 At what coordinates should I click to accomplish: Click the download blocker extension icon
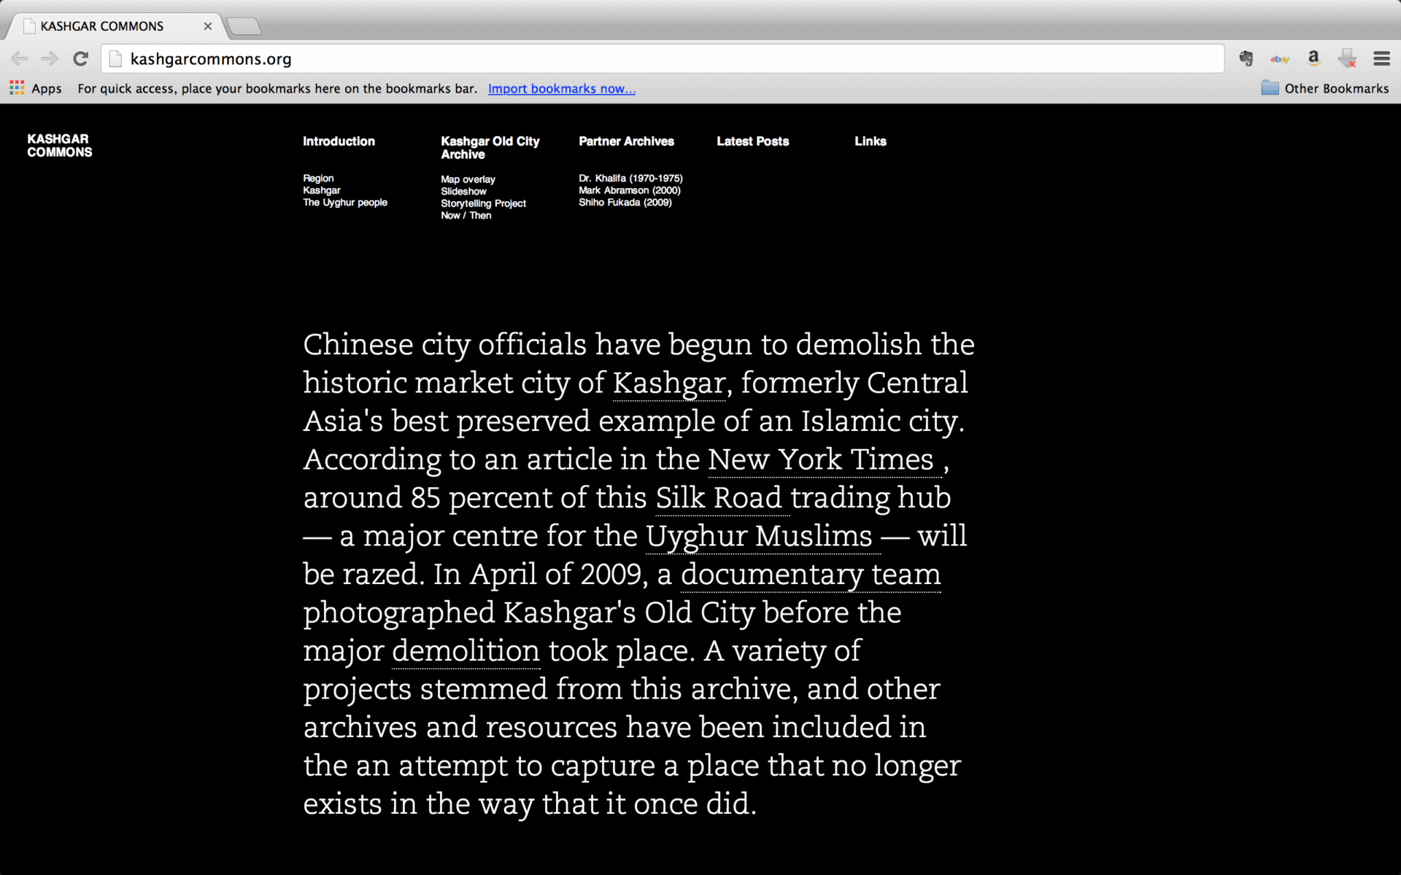click(x=1347, y=58)
